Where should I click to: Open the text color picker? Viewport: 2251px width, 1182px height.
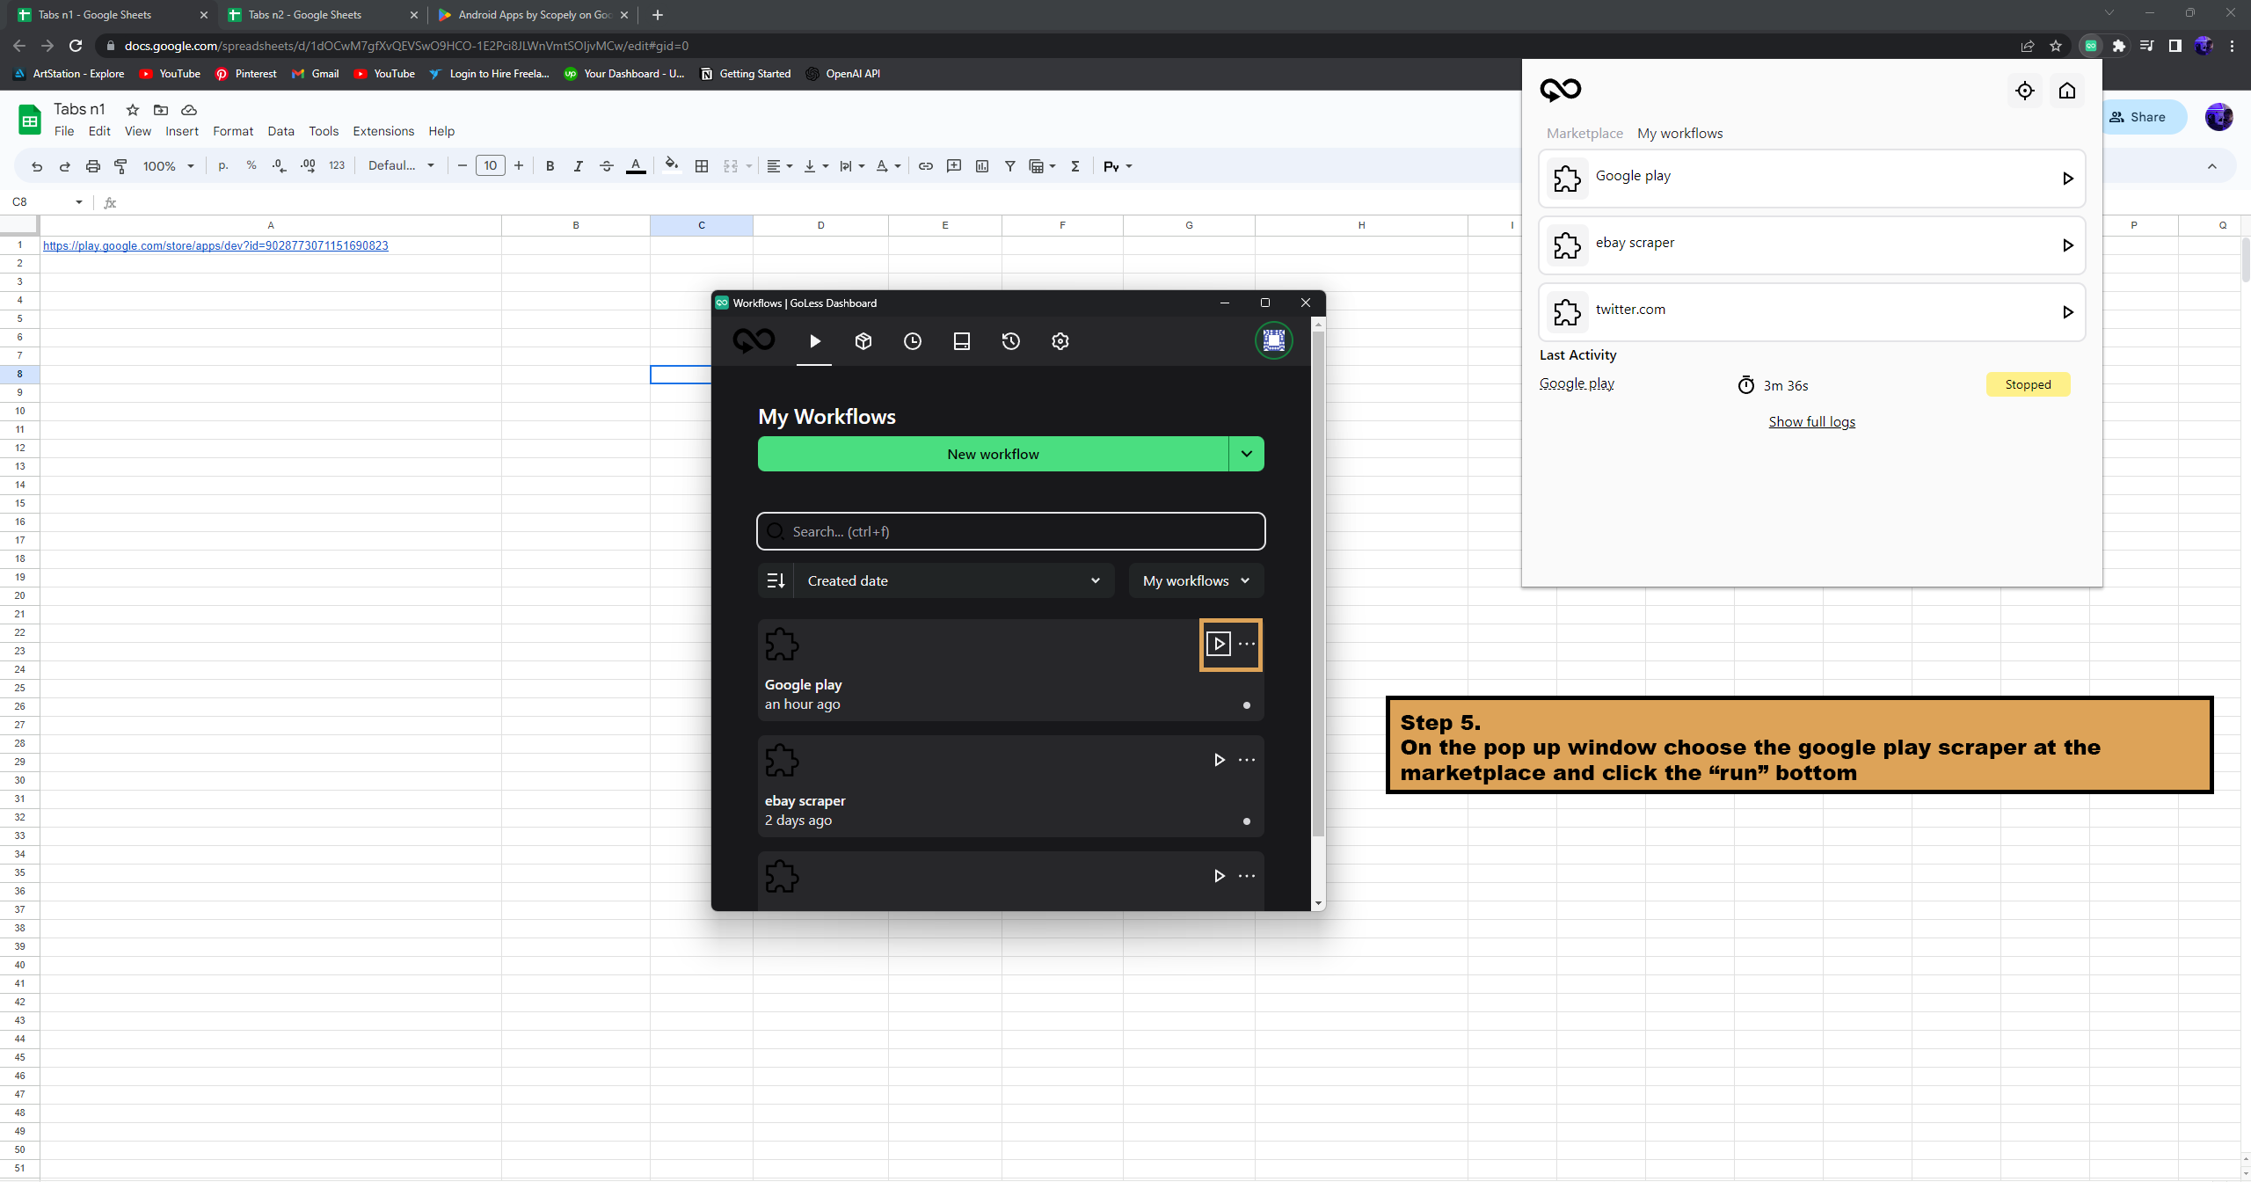tap(636, 166)
